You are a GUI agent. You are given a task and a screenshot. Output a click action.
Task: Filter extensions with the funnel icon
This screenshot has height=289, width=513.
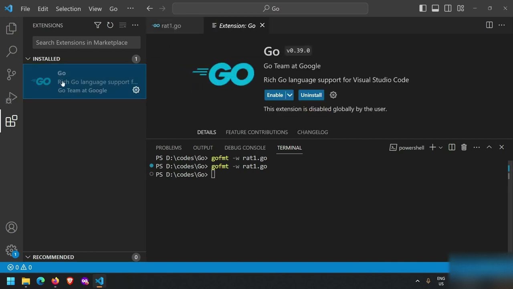(97, 25)
